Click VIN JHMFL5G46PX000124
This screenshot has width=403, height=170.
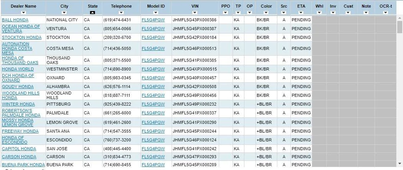coord(195,140)
